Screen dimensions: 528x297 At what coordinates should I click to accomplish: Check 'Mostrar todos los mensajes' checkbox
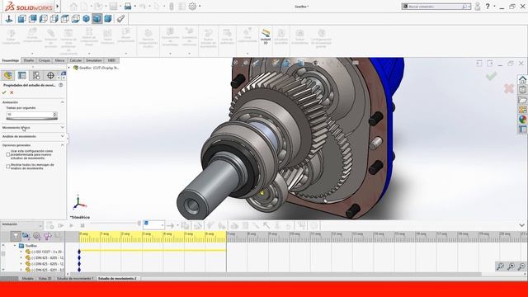tap(7, 167)
